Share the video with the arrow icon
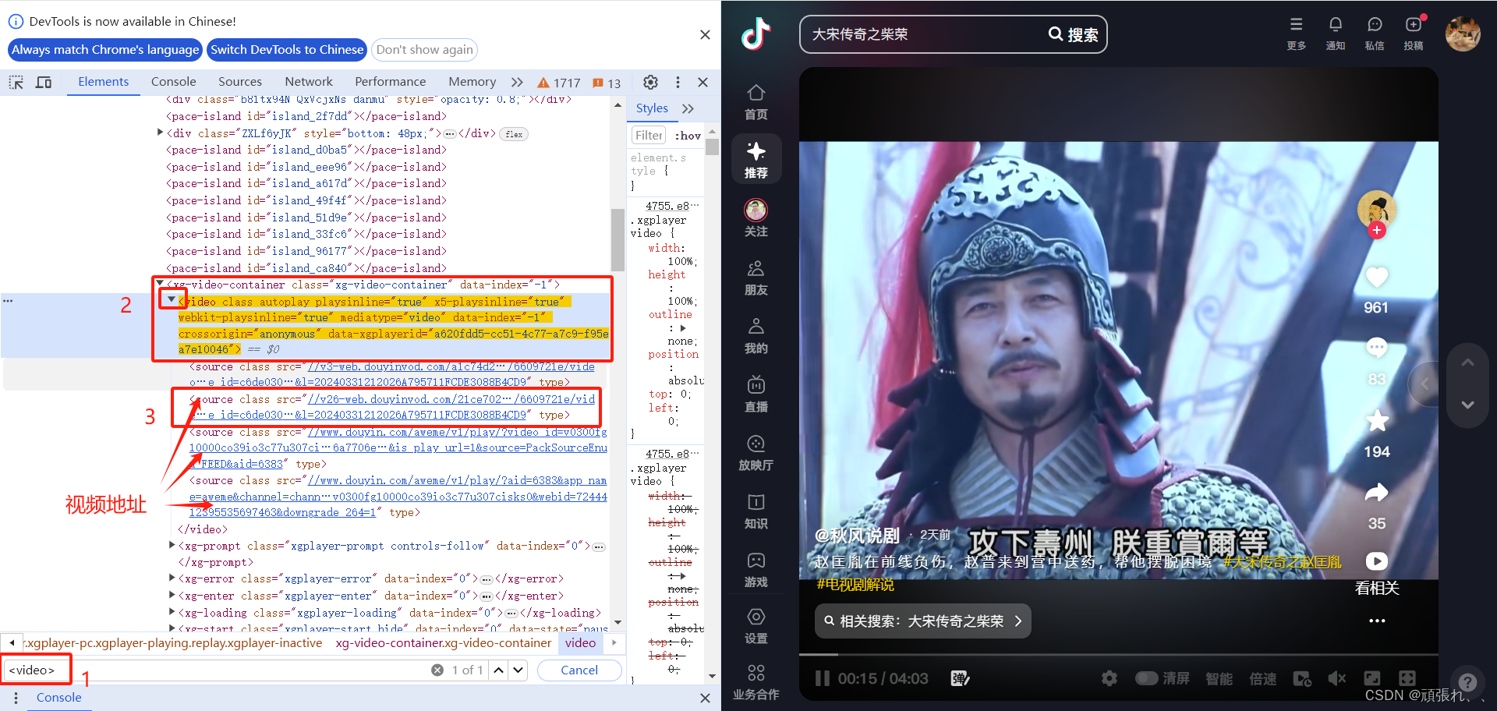Screen dimensions: 1497x711 [1377, 493]
